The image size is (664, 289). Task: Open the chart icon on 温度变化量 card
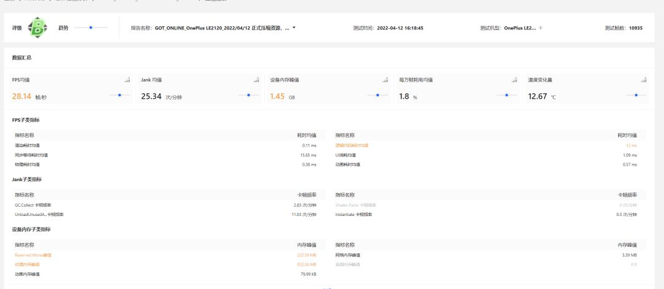pos(644,80)
